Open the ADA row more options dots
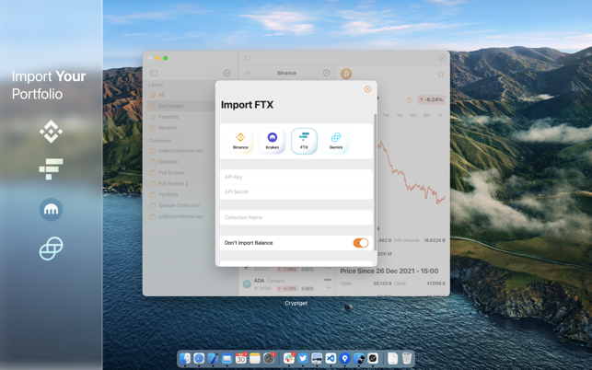 (x=328, y=280)
